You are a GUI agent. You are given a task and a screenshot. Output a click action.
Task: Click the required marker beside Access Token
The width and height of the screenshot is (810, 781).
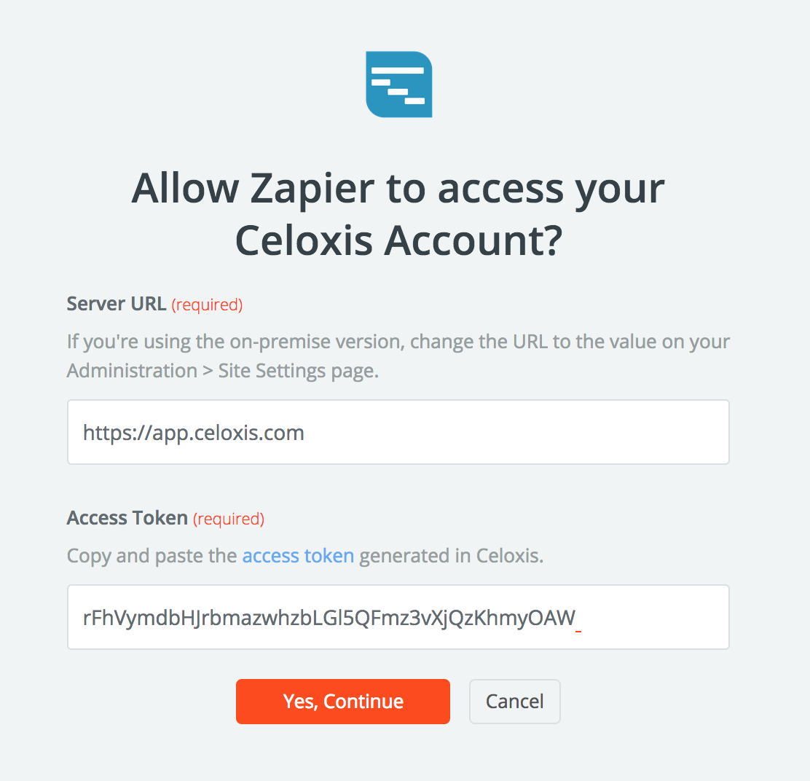[229, 519]
